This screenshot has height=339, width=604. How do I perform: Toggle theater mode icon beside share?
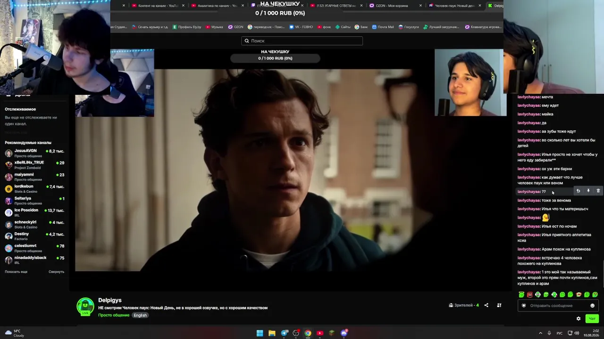pos(499,305)
